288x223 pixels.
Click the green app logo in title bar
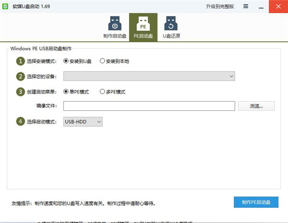click(x=6, y=6)
